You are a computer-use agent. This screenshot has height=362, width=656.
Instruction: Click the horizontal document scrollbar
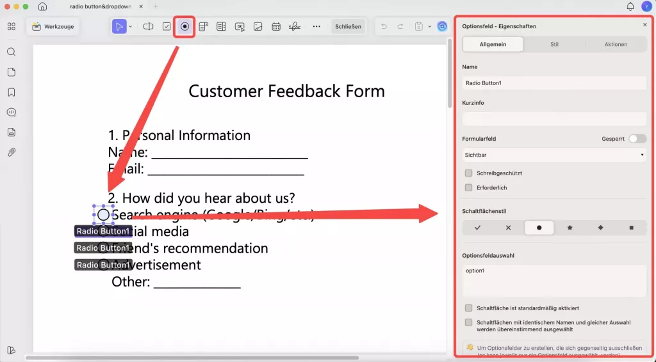tap(192, 358)
